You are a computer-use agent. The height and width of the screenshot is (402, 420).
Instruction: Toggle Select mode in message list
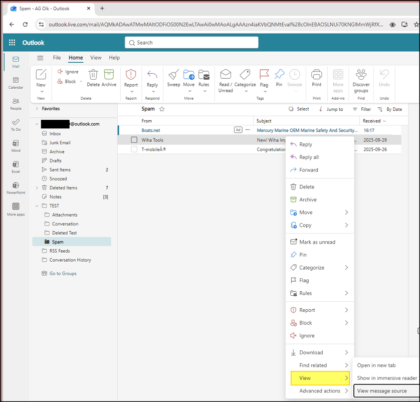[x=299, y=109]
